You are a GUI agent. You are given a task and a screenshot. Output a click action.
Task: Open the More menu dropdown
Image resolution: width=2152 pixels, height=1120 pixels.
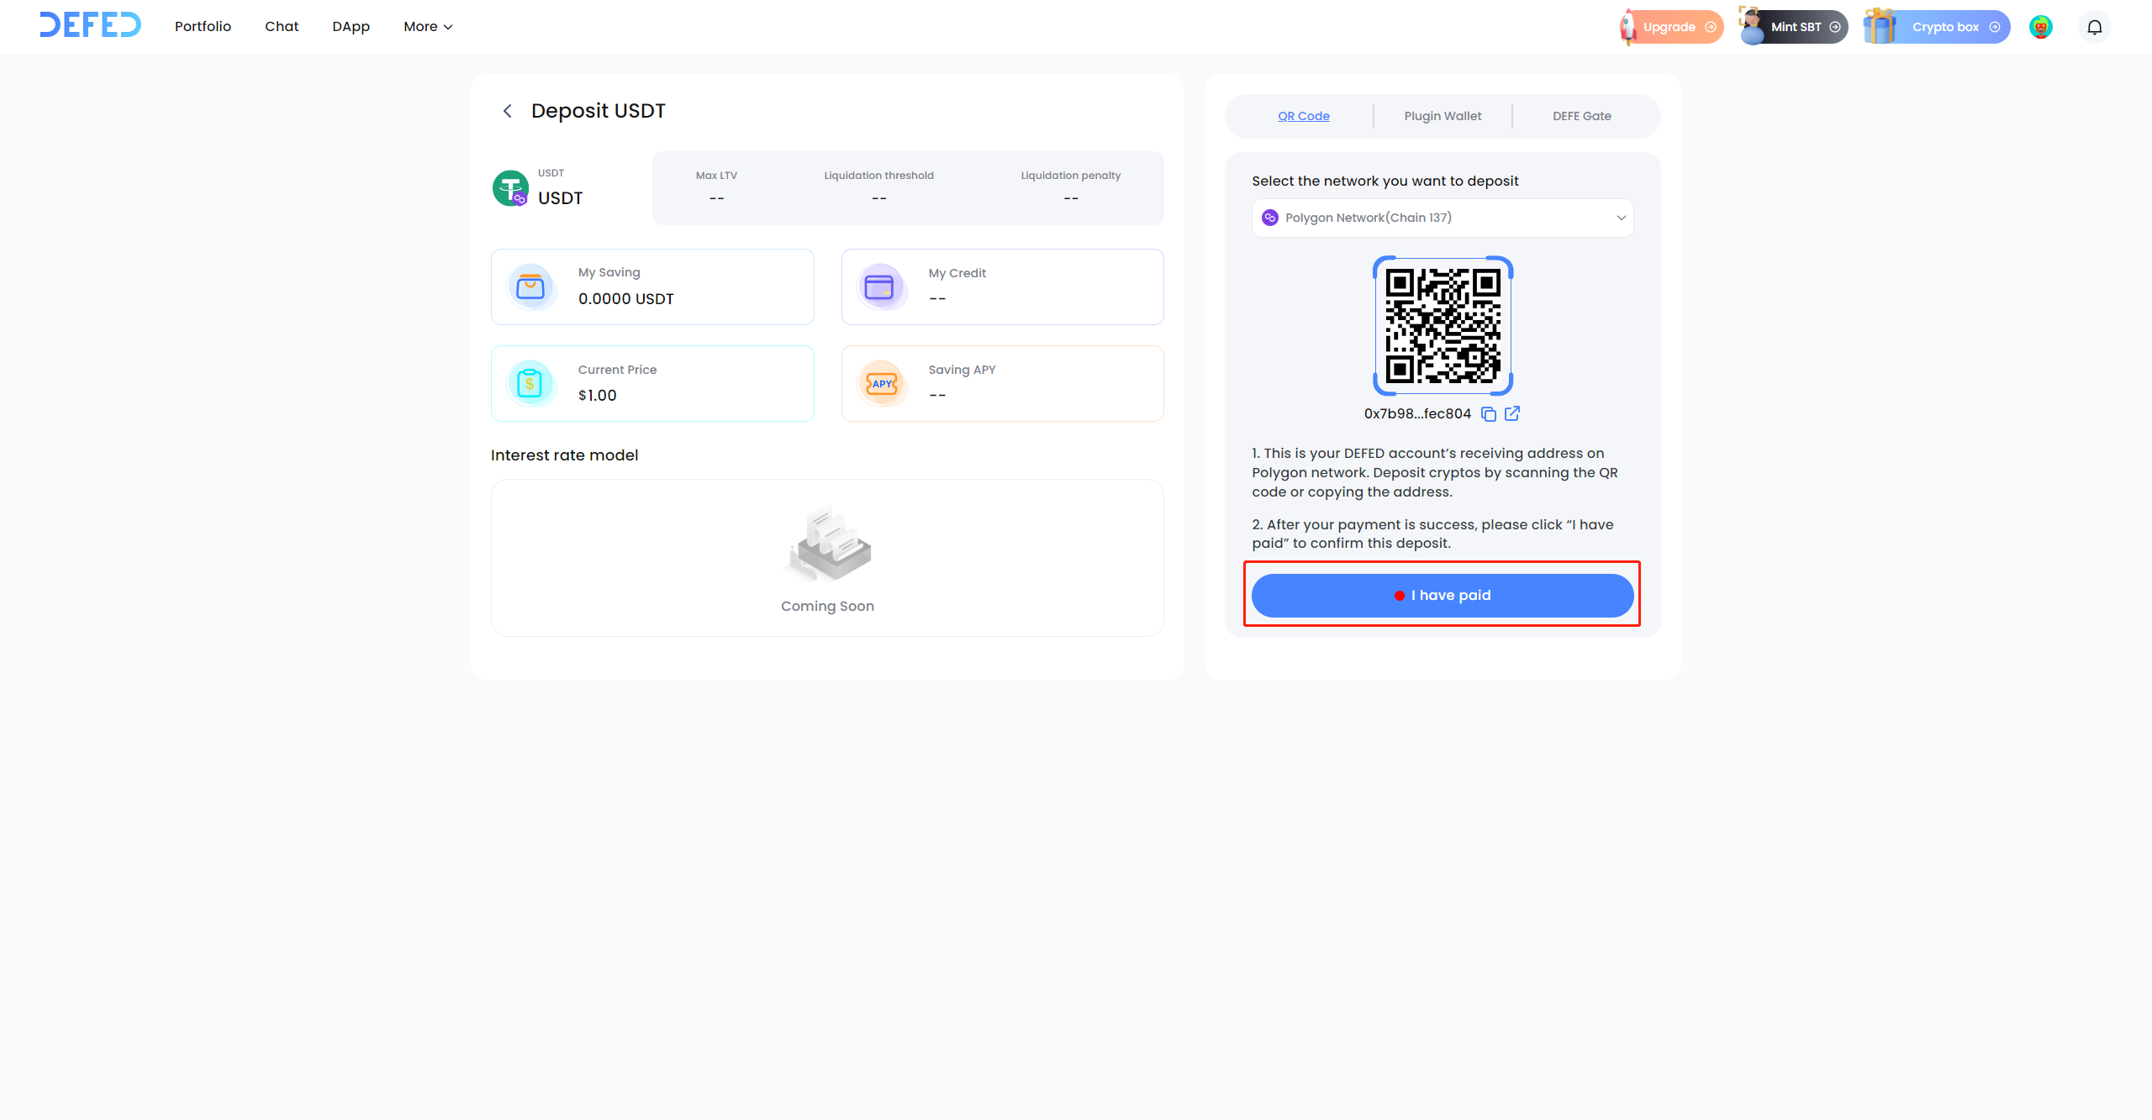[x=428, y=27]
